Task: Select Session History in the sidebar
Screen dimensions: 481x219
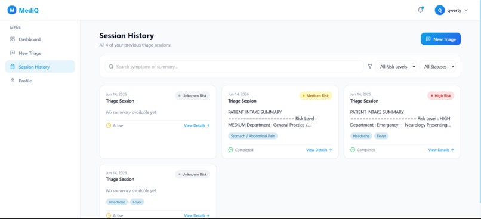Action: pyautogui.click(x=40, y=67)
